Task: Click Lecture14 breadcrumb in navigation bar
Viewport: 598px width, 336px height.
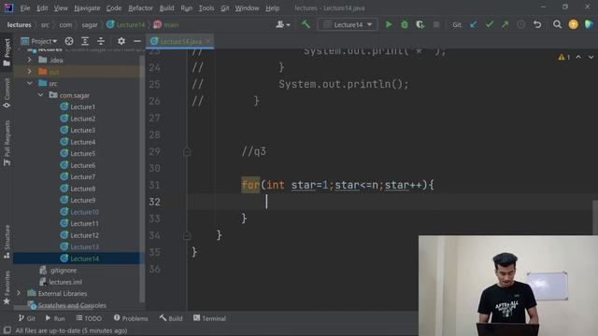Action: (x=126, y=25)
